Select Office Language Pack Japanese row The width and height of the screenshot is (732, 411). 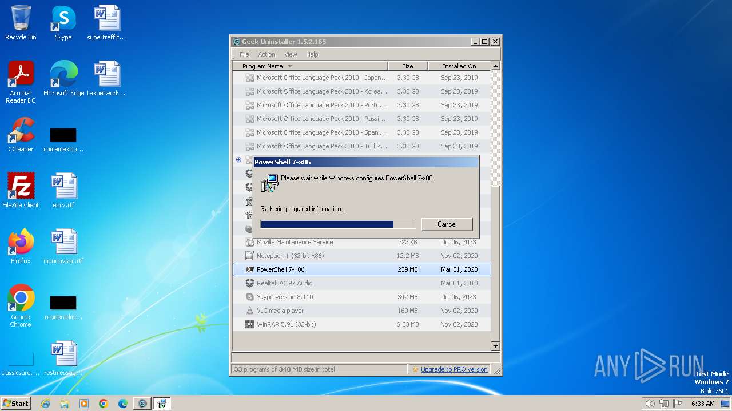[x=361, y=78]
